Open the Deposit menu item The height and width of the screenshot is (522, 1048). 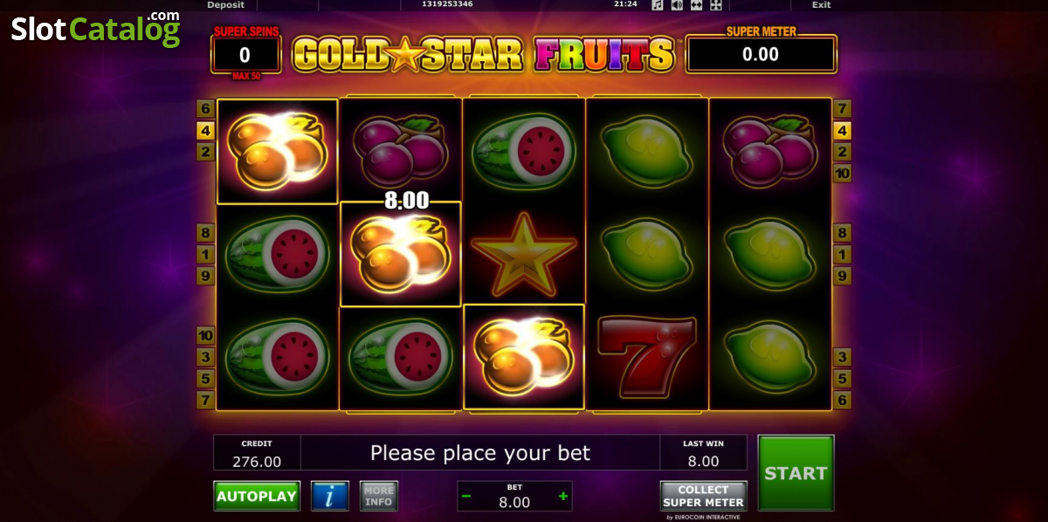coord(225,4)
